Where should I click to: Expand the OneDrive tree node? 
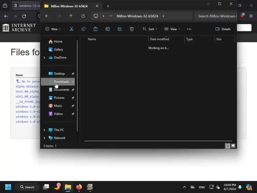pyautogui.click(x=44, y=58)
